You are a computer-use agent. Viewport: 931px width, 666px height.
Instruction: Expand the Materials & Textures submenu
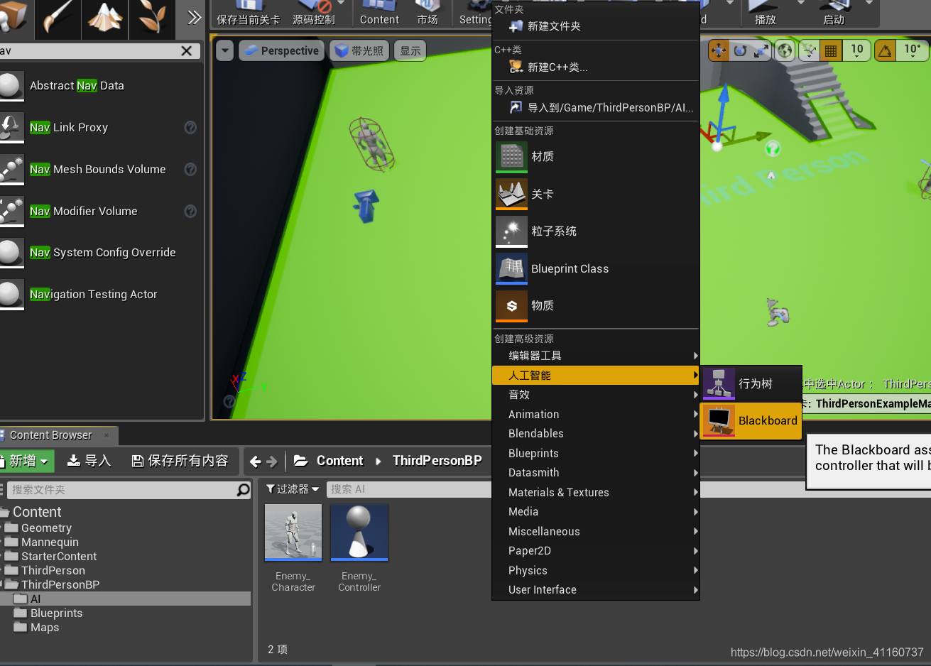(596, 493)
